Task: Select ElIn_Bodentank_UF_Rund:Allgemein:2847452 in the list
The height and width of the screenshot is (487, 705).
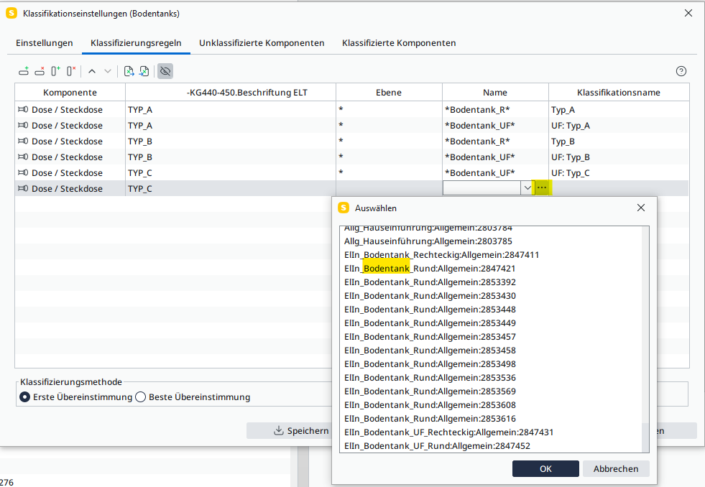Action: coord(437,446)
